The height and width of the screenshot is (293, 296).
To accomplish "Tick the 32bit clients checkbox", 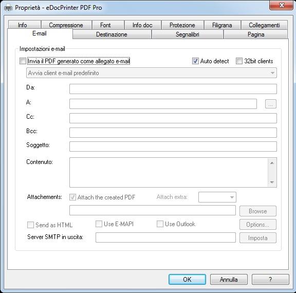I will pyautogui.click(x=239, y=61).
